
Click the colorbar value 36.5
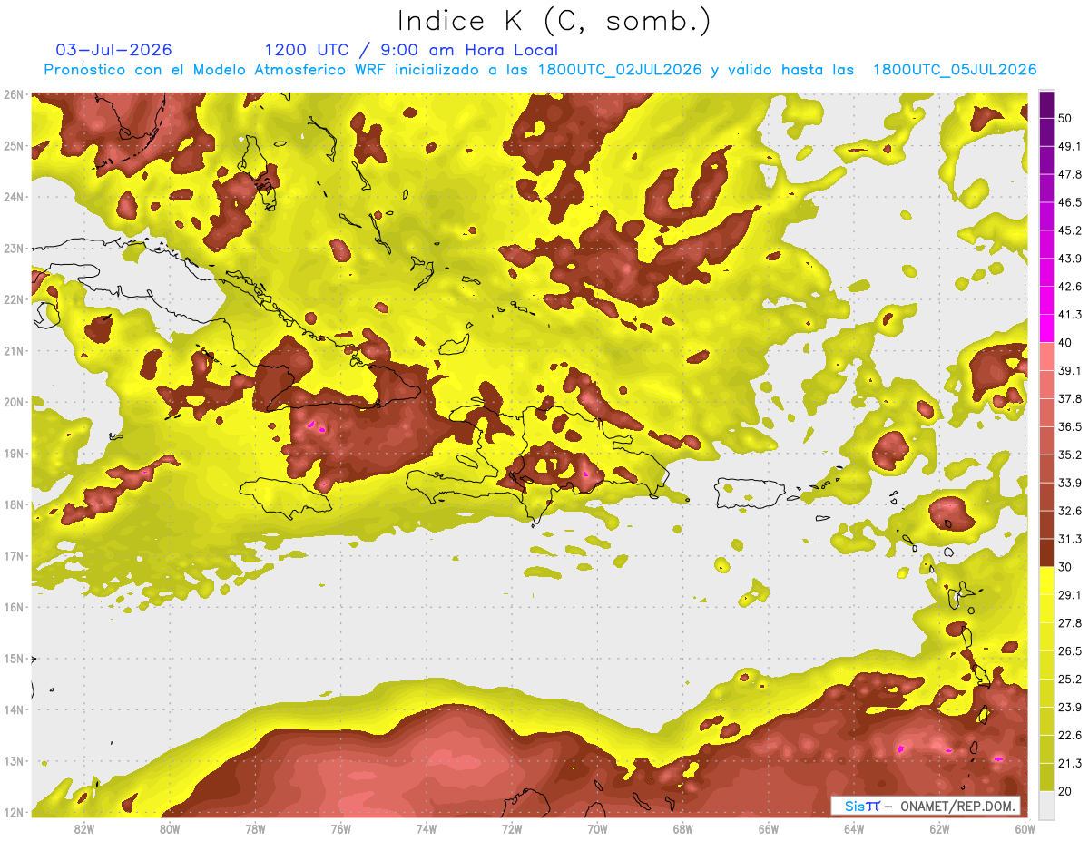(1069, 426)
